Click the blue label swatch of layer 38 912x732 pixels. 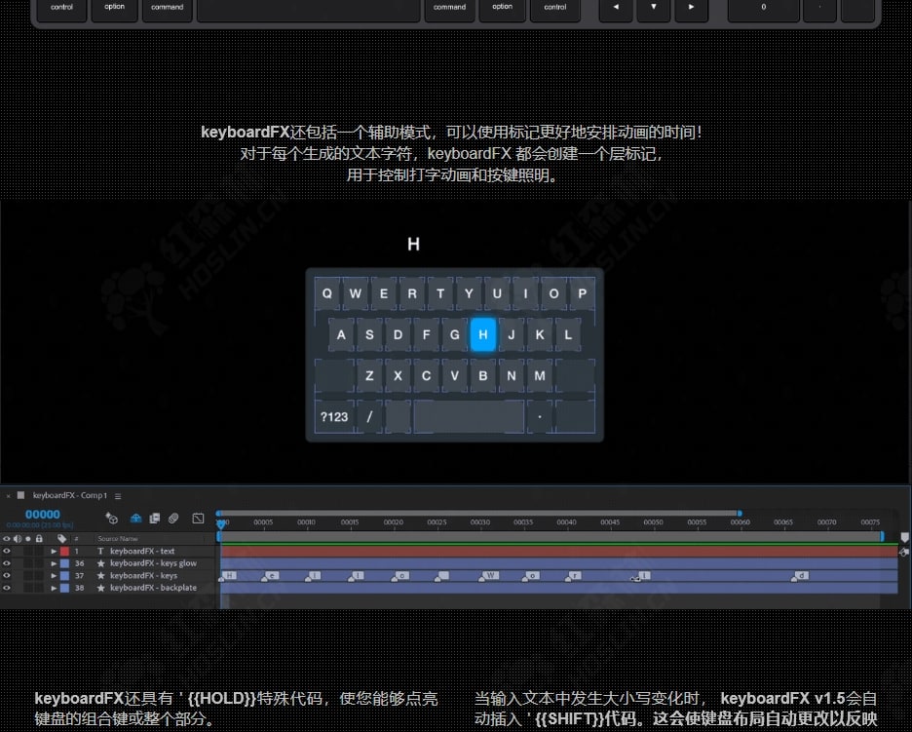64,588
